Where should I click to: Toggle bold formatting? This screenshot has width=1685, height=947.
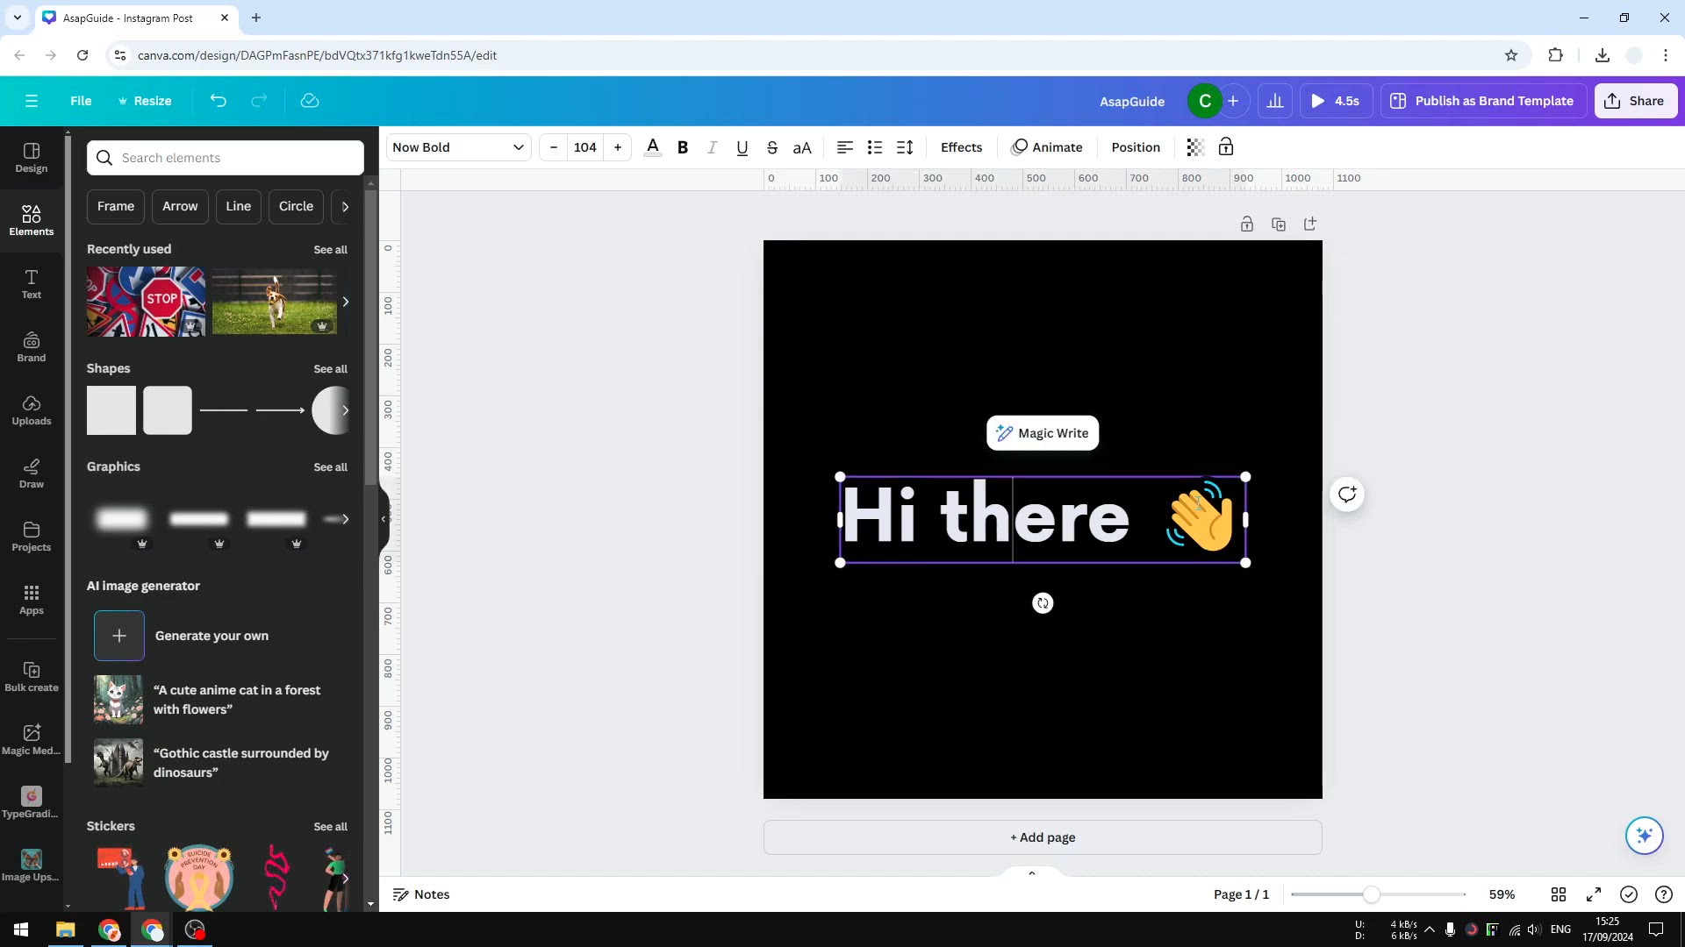point(683,147)
